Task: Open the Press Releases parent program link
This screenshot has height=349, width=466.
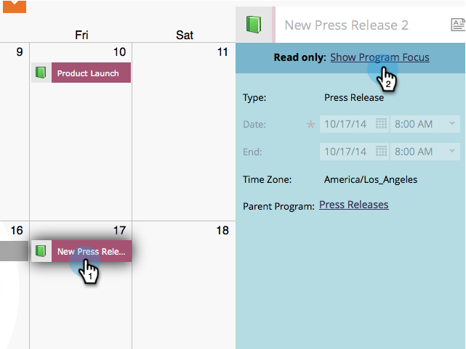Action: [x=353, y=205]
